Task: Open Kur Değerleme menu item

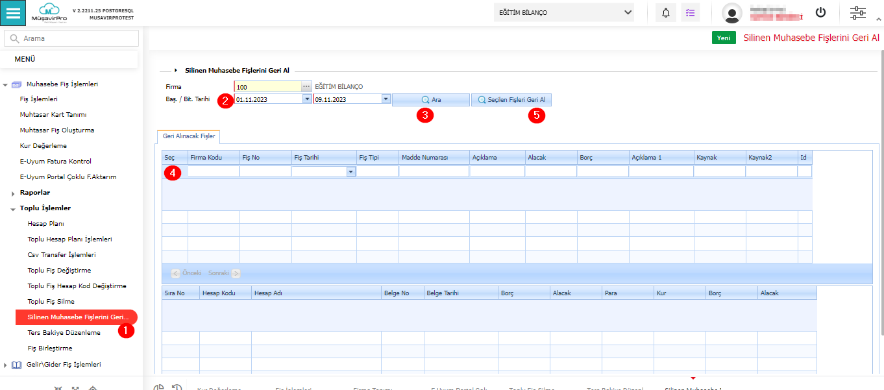Action: tap(43, 146)
